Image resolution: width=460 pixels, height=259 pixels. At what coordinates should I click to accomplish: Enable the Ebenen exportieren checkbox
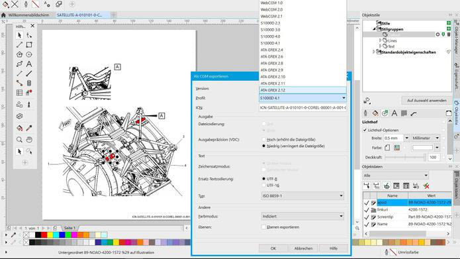(263, 227)
